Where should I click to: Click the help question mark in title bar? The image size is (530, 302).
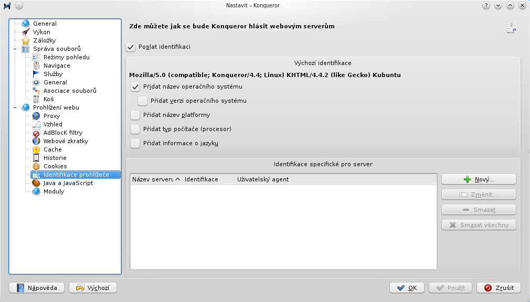(486, 6)
